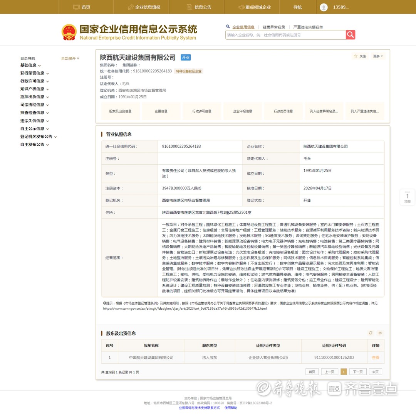This screenshot has height=415, width=416.
Task: Click the national emblem logo
Action: (69, 32)
